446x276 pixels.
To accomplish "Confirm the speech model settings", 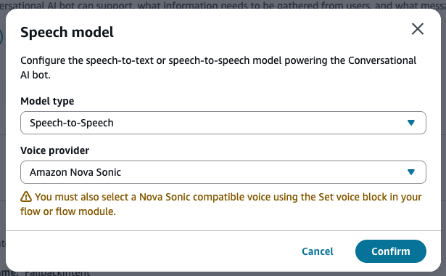I will click(391, 251).
